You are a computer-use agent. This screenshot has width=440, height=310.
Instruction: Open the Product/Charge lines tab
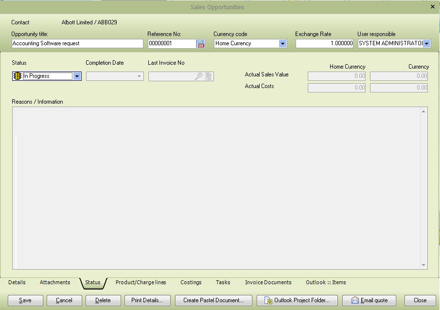(141, 282)
